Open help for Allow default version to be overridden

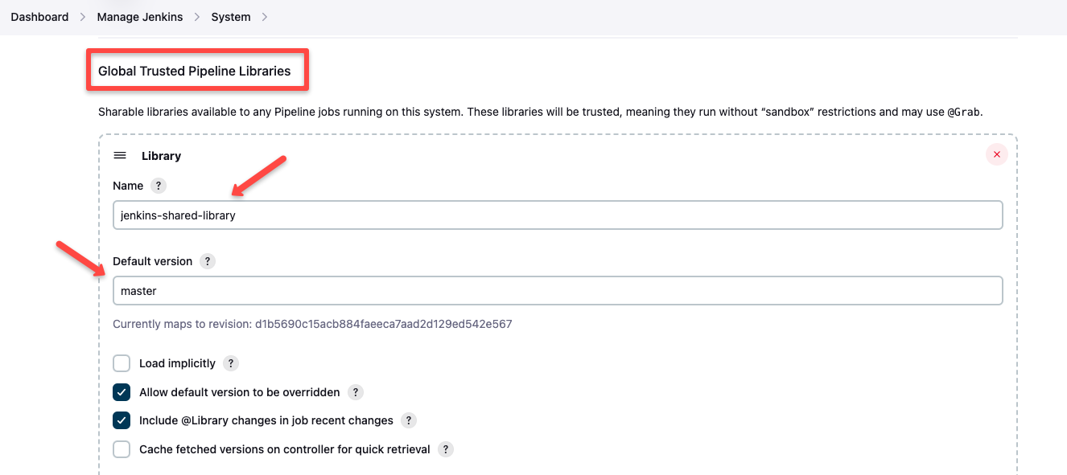click(x=356, y=392)
